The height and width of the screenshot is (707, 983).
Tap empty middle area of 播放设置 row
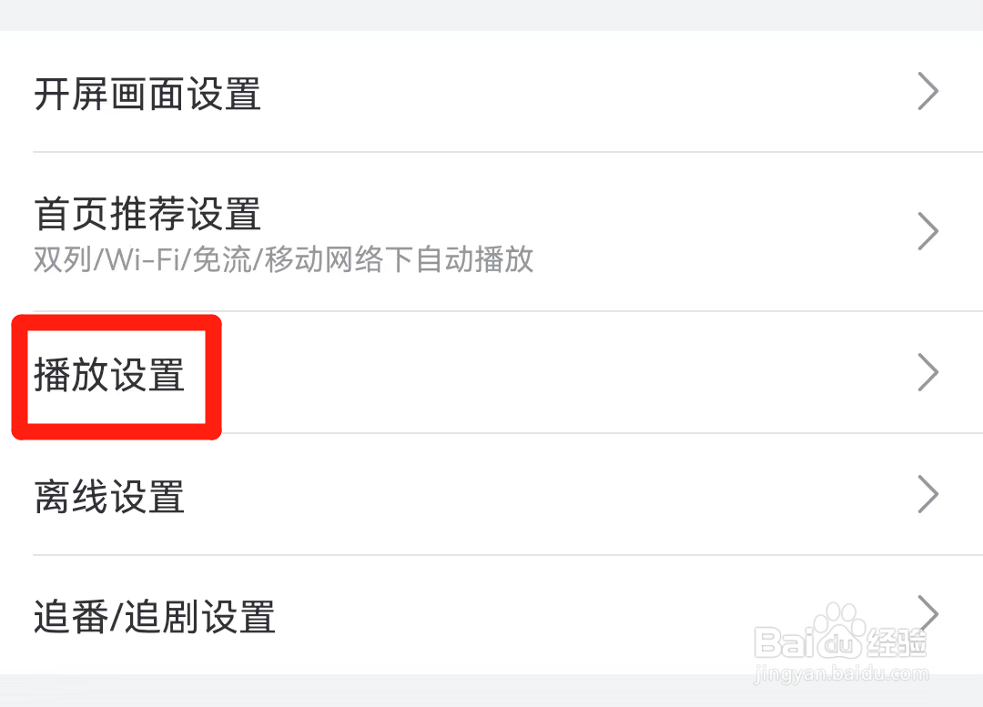(564, 372)
